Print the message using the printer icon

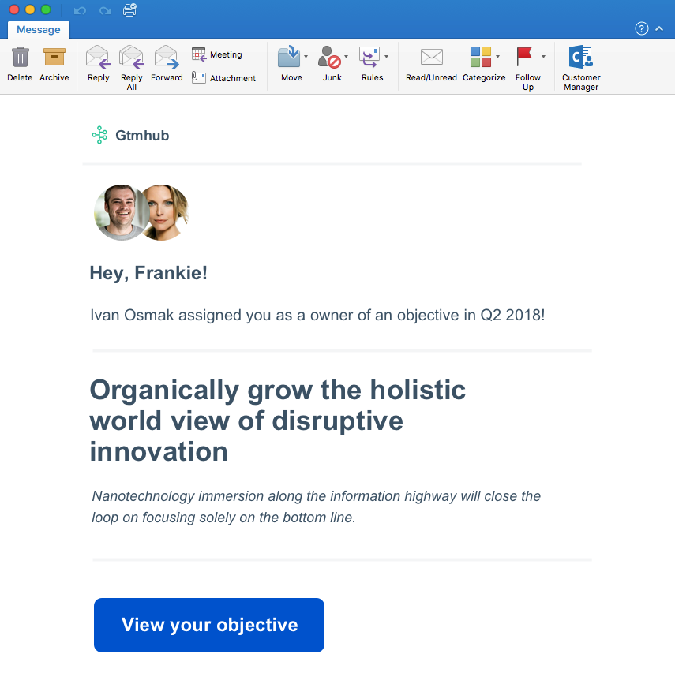coord(129,9)
